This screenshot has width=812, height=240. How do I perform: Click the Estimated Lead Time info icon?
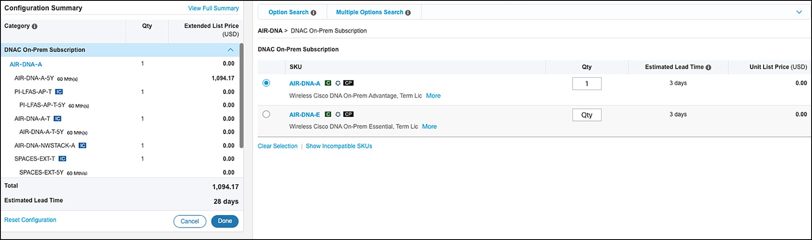point(708,67)
